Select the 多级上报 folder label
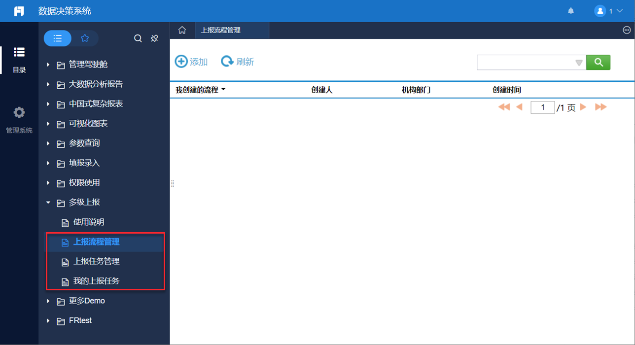The image size is (635, 345). tap(84, 203)
